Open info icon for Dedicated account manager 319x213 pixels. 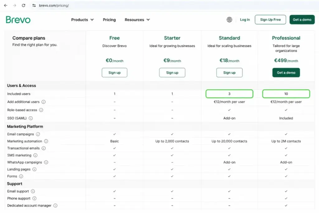tap(55, 206)
